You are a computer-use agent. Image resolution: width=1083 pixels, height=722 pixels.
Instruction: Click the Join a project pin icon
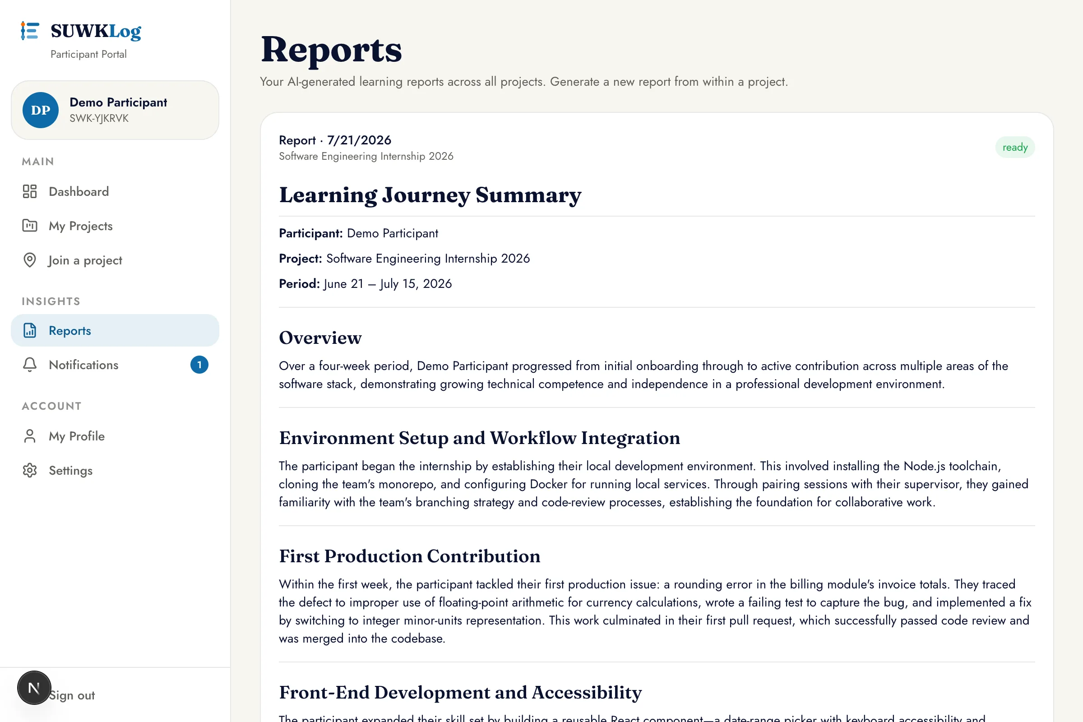pyautogui.click(x=29, y=260)
